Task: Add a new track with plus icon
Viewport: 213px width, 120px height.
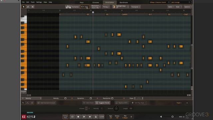Action: coord(187,103)
